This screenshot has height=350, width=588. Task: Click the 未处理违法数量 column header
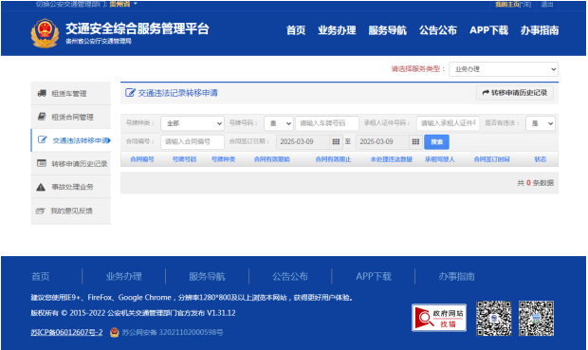coord(392,159)
